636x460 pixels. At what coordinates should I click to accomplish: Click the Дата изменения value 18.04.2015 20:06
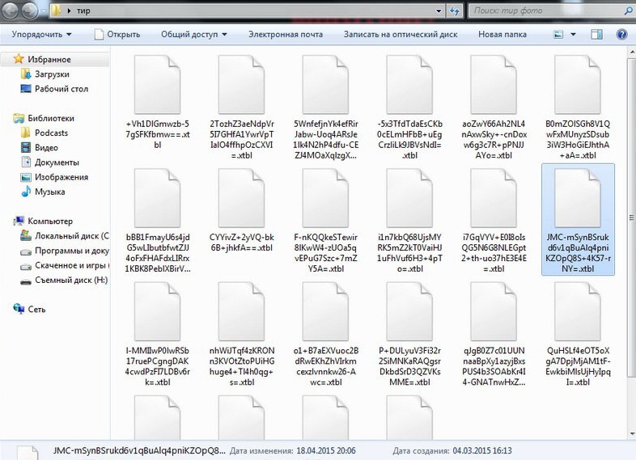click(x=326, y=450)
